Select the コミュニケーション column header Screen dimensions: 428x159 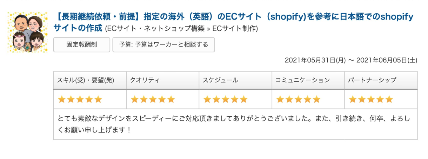[x=302, y=80]
